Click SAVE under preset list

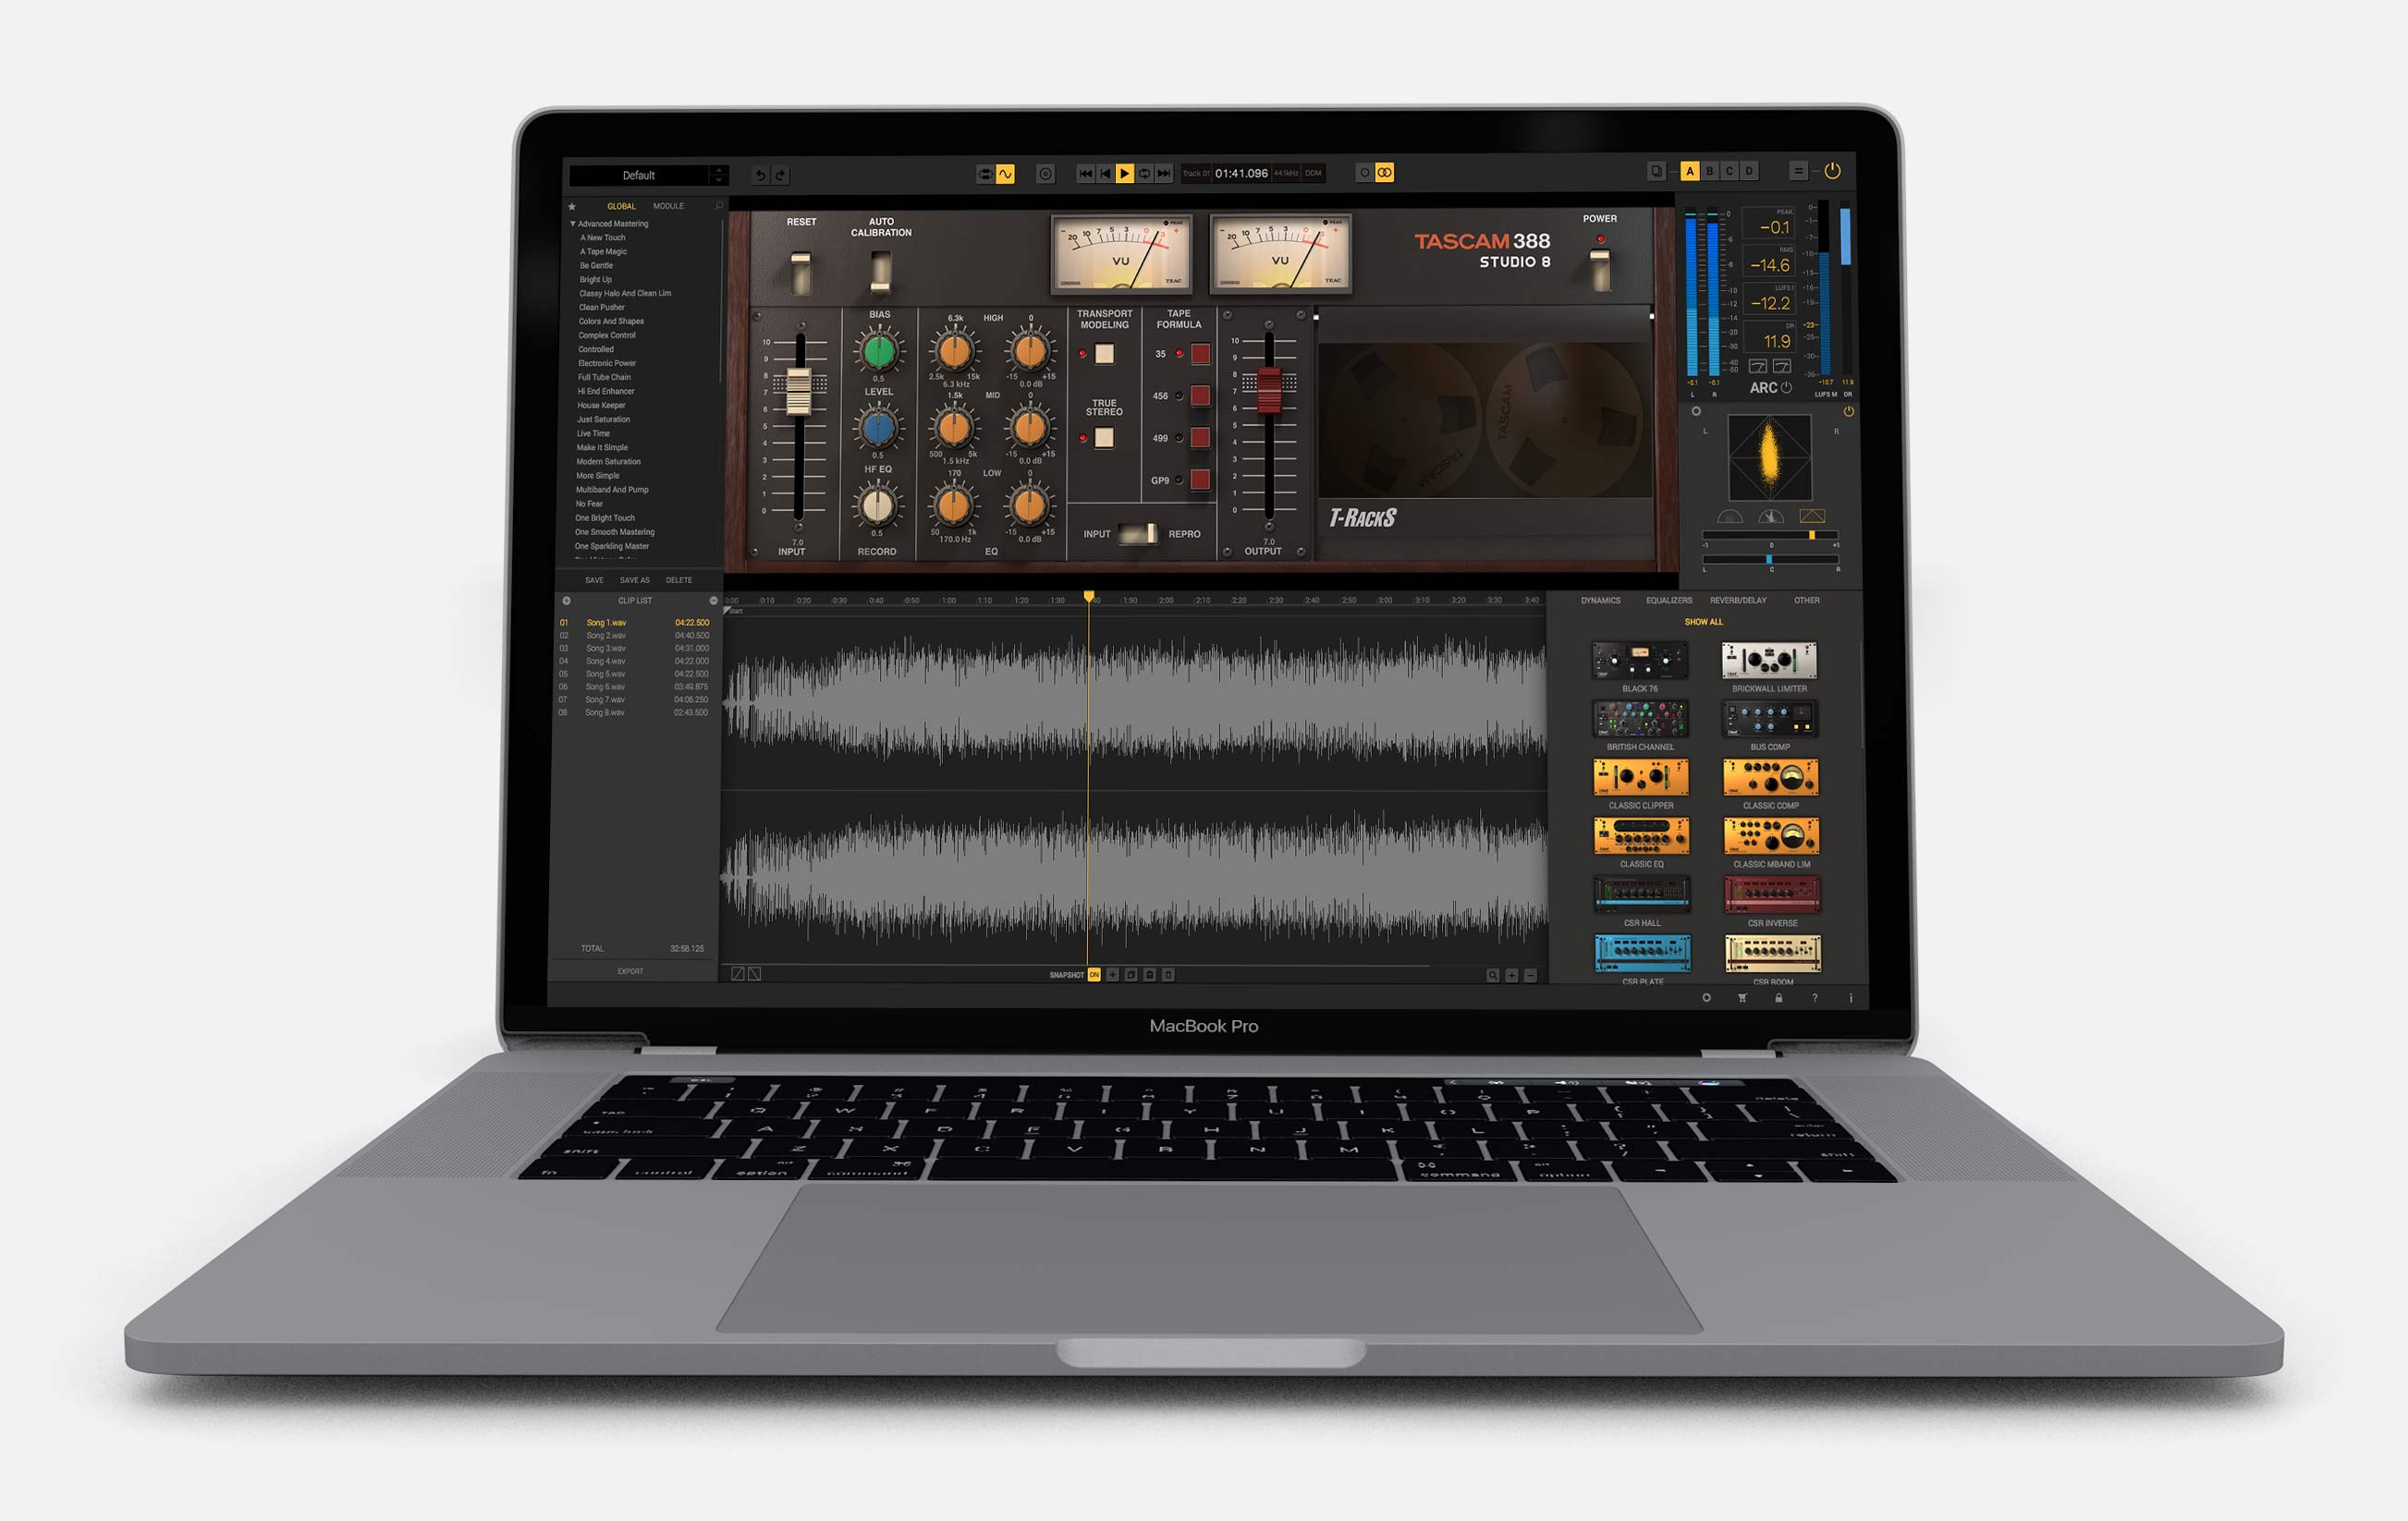pos(594,580)
